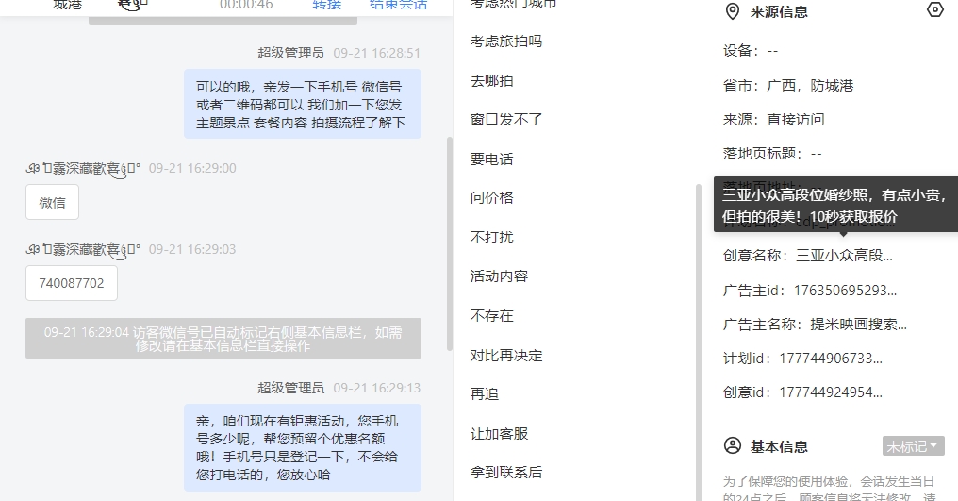Click the 来源: 直接访问 row
This screenshot has height=501, width=958.
(773, 119)
